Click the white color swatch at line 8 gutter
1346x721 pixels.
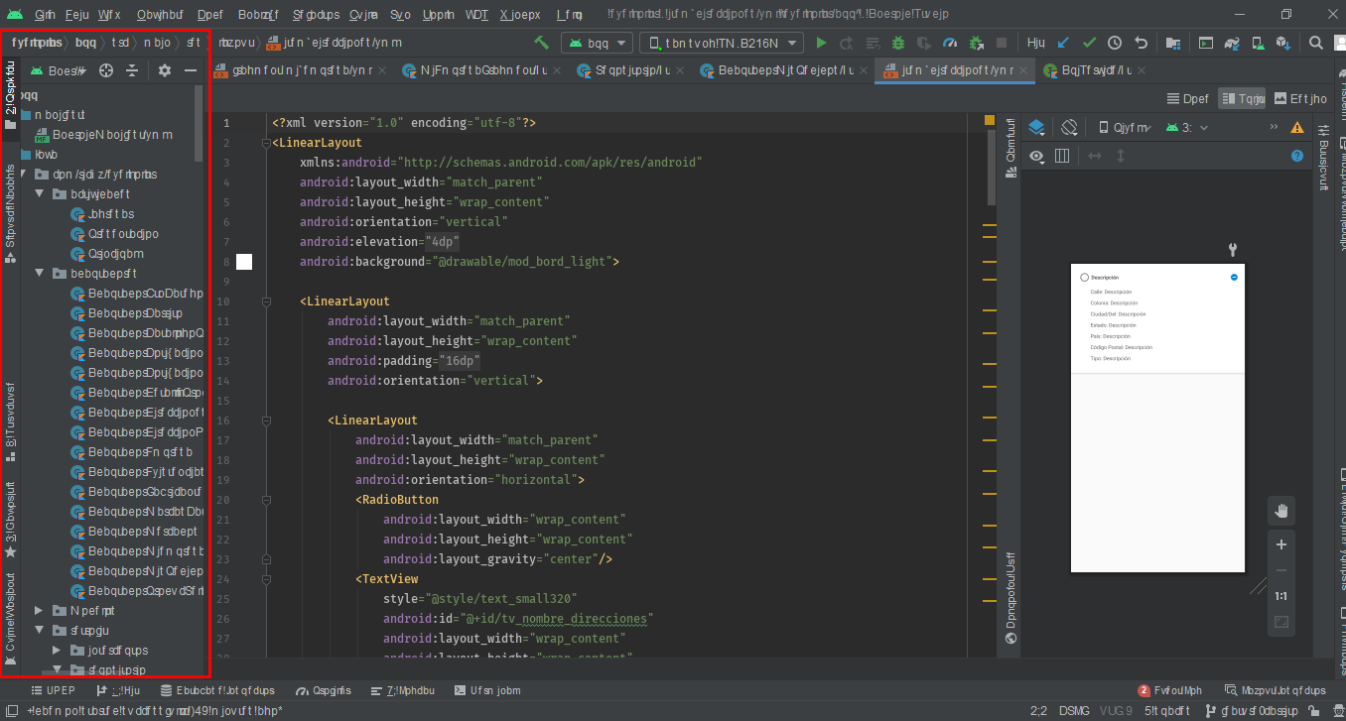tap(244, 262)
